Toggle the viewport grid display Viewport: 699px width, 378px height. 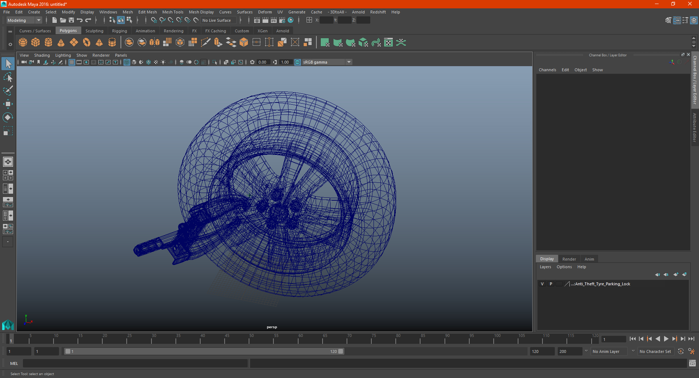pos(72,62)
